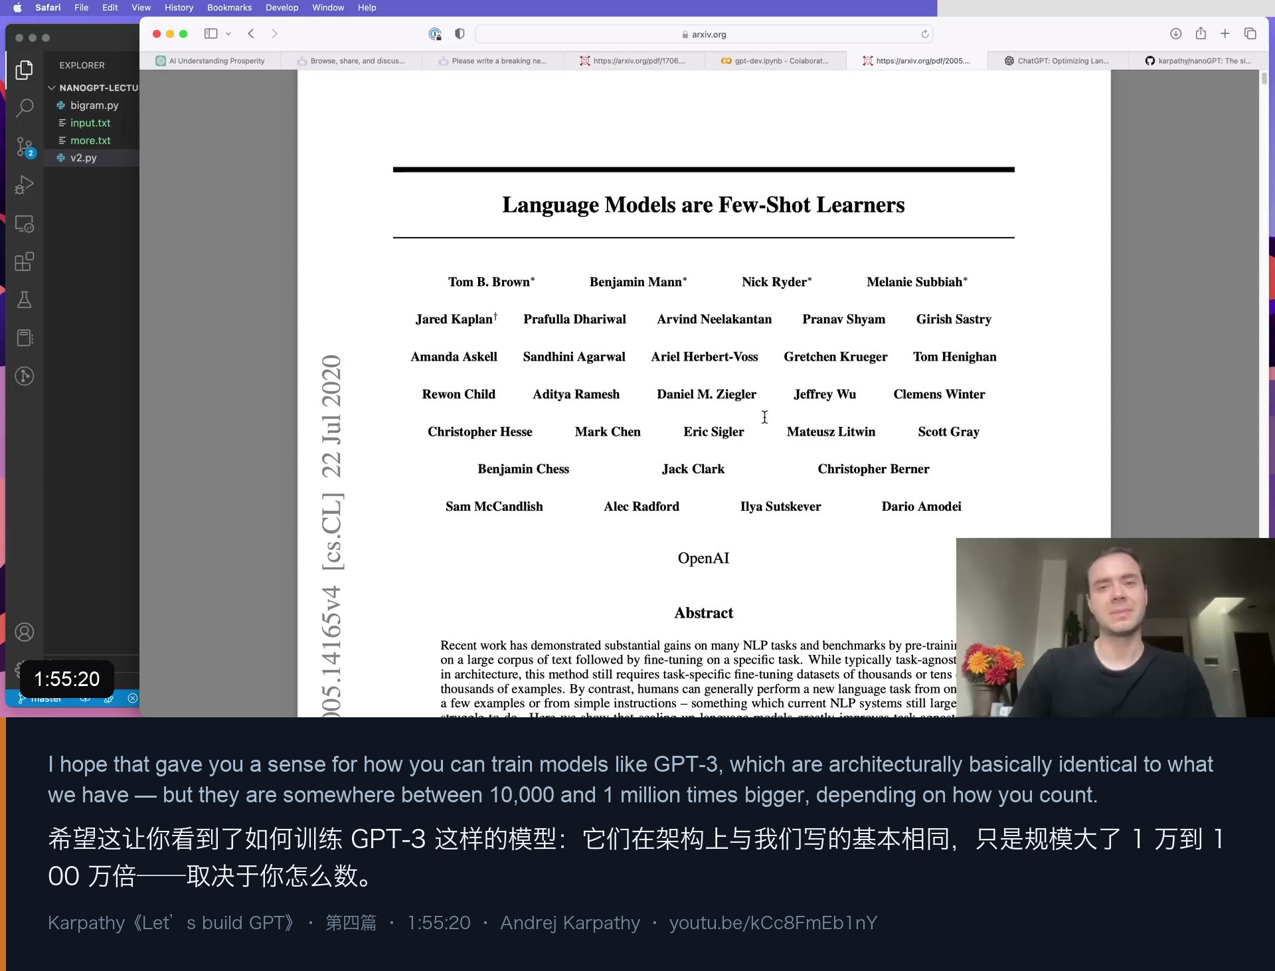The height and width of the screenshot is (971, 1275).
Task: Click the 'Abstract' heading
Action: (704, 612)
